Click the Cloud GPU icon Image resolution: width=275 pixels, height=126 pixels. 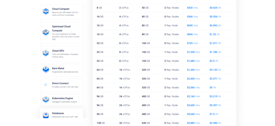tap(46, 53)
